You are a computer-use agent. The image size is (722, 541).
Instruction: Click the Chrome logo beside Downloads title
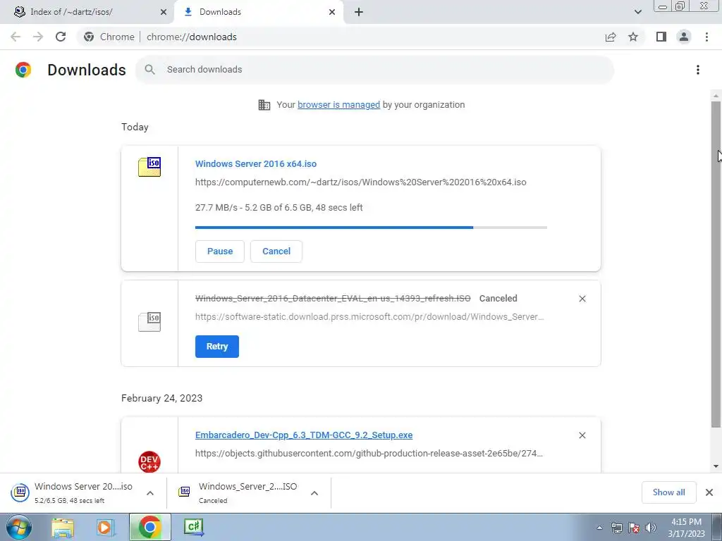[x=23, y=70]
